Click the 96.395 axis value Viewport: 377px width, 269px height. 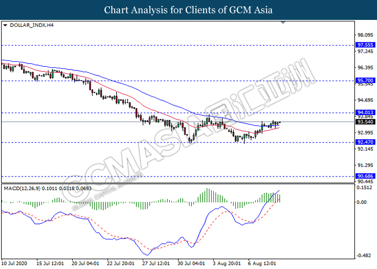366,68
